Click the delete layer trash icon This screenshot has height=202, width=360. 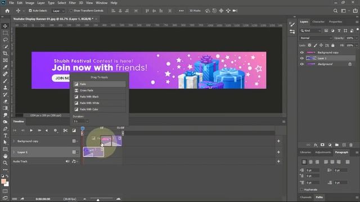tap(351, 145)
